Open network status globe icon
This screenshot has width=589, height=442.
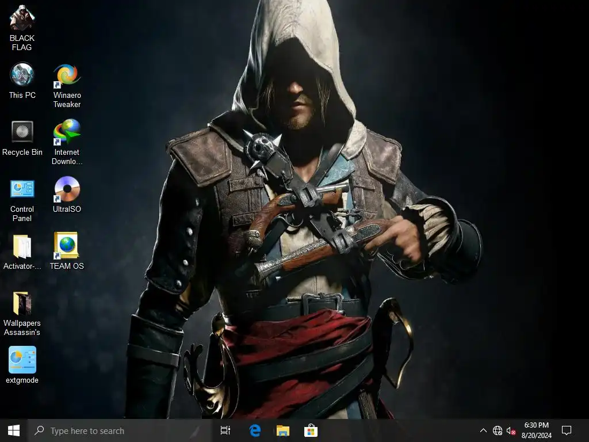pos(498,430)
